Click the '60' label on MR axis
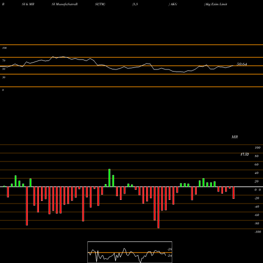Image resolution: width=263 pixels, height=263 pixels. (x=256, y=165)
